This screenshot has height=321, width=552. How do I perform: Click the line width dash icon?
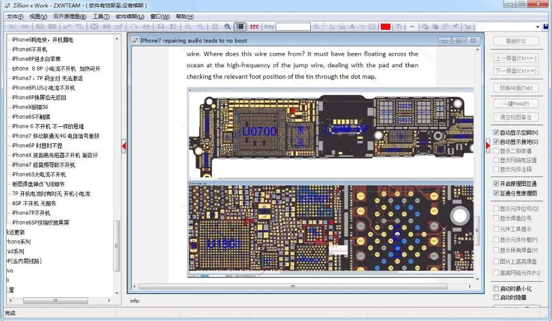[412, 26]
